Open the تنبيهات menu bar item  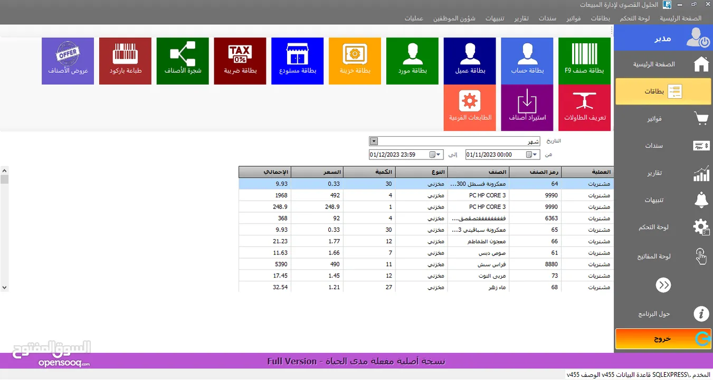pyautogui.click(x=495, y=18)
